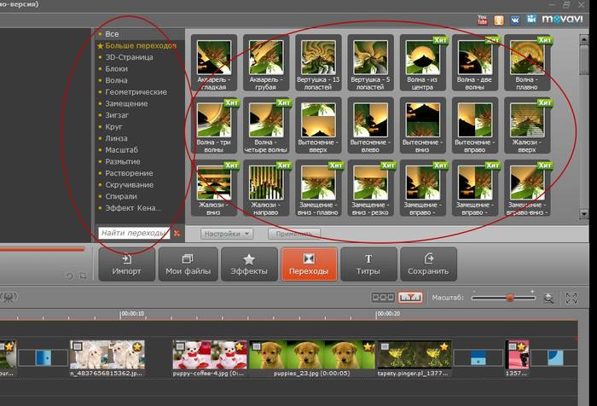Select the transition slot before puppy-coffee-4 clip
597x406 pixels.
coord(158,356)
